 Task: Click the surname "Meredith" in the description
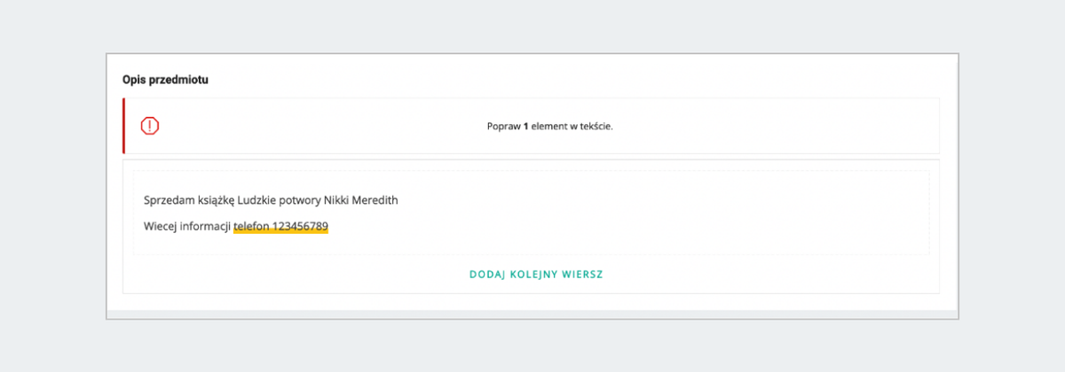coord(380,200)
